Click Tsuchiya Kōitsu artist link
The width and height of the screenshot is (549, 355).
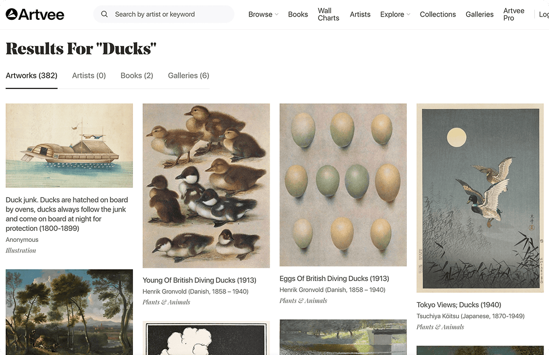coord(470,316)
